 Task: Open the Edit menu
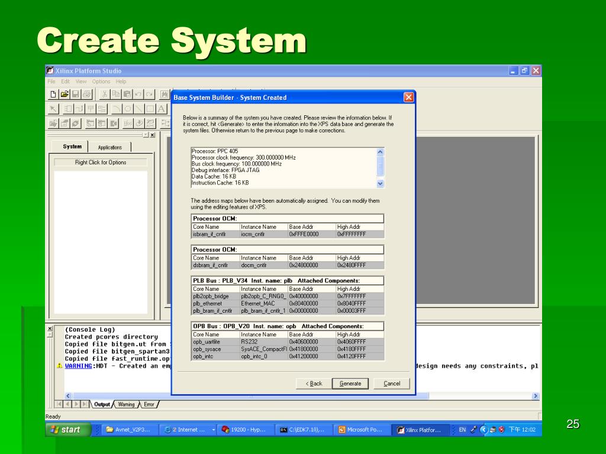coord(65,82)
